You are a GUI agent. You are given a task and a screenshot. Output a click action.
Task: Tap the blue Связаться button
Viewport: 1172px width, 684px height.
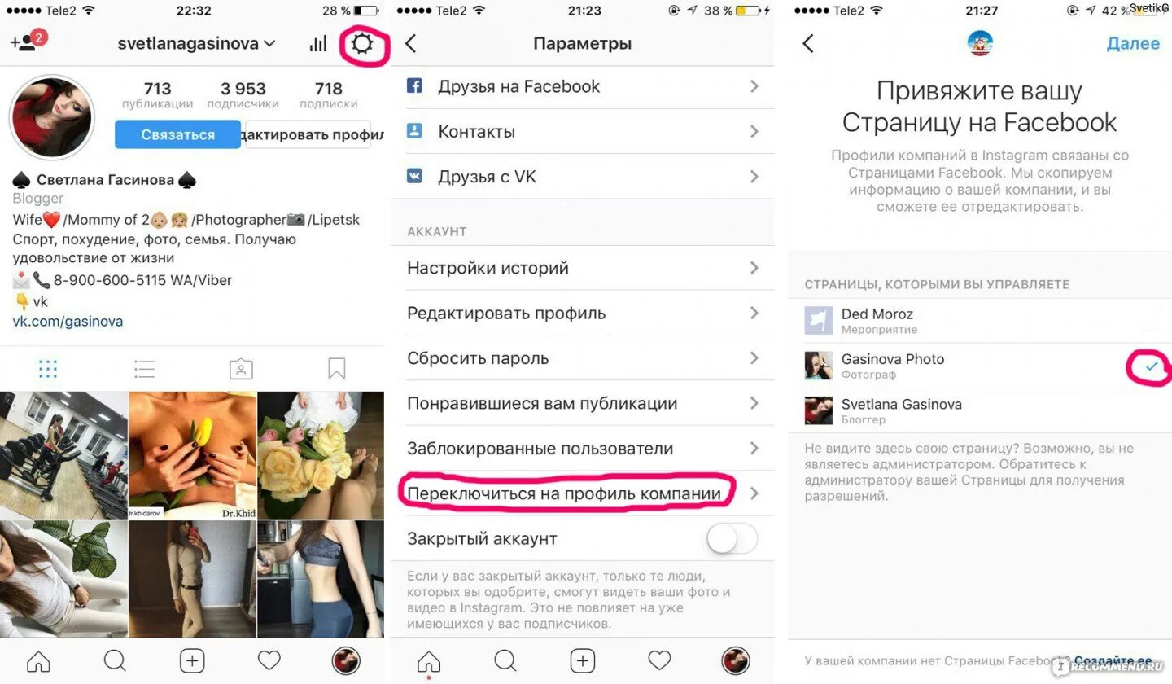(x=177, y=134)
